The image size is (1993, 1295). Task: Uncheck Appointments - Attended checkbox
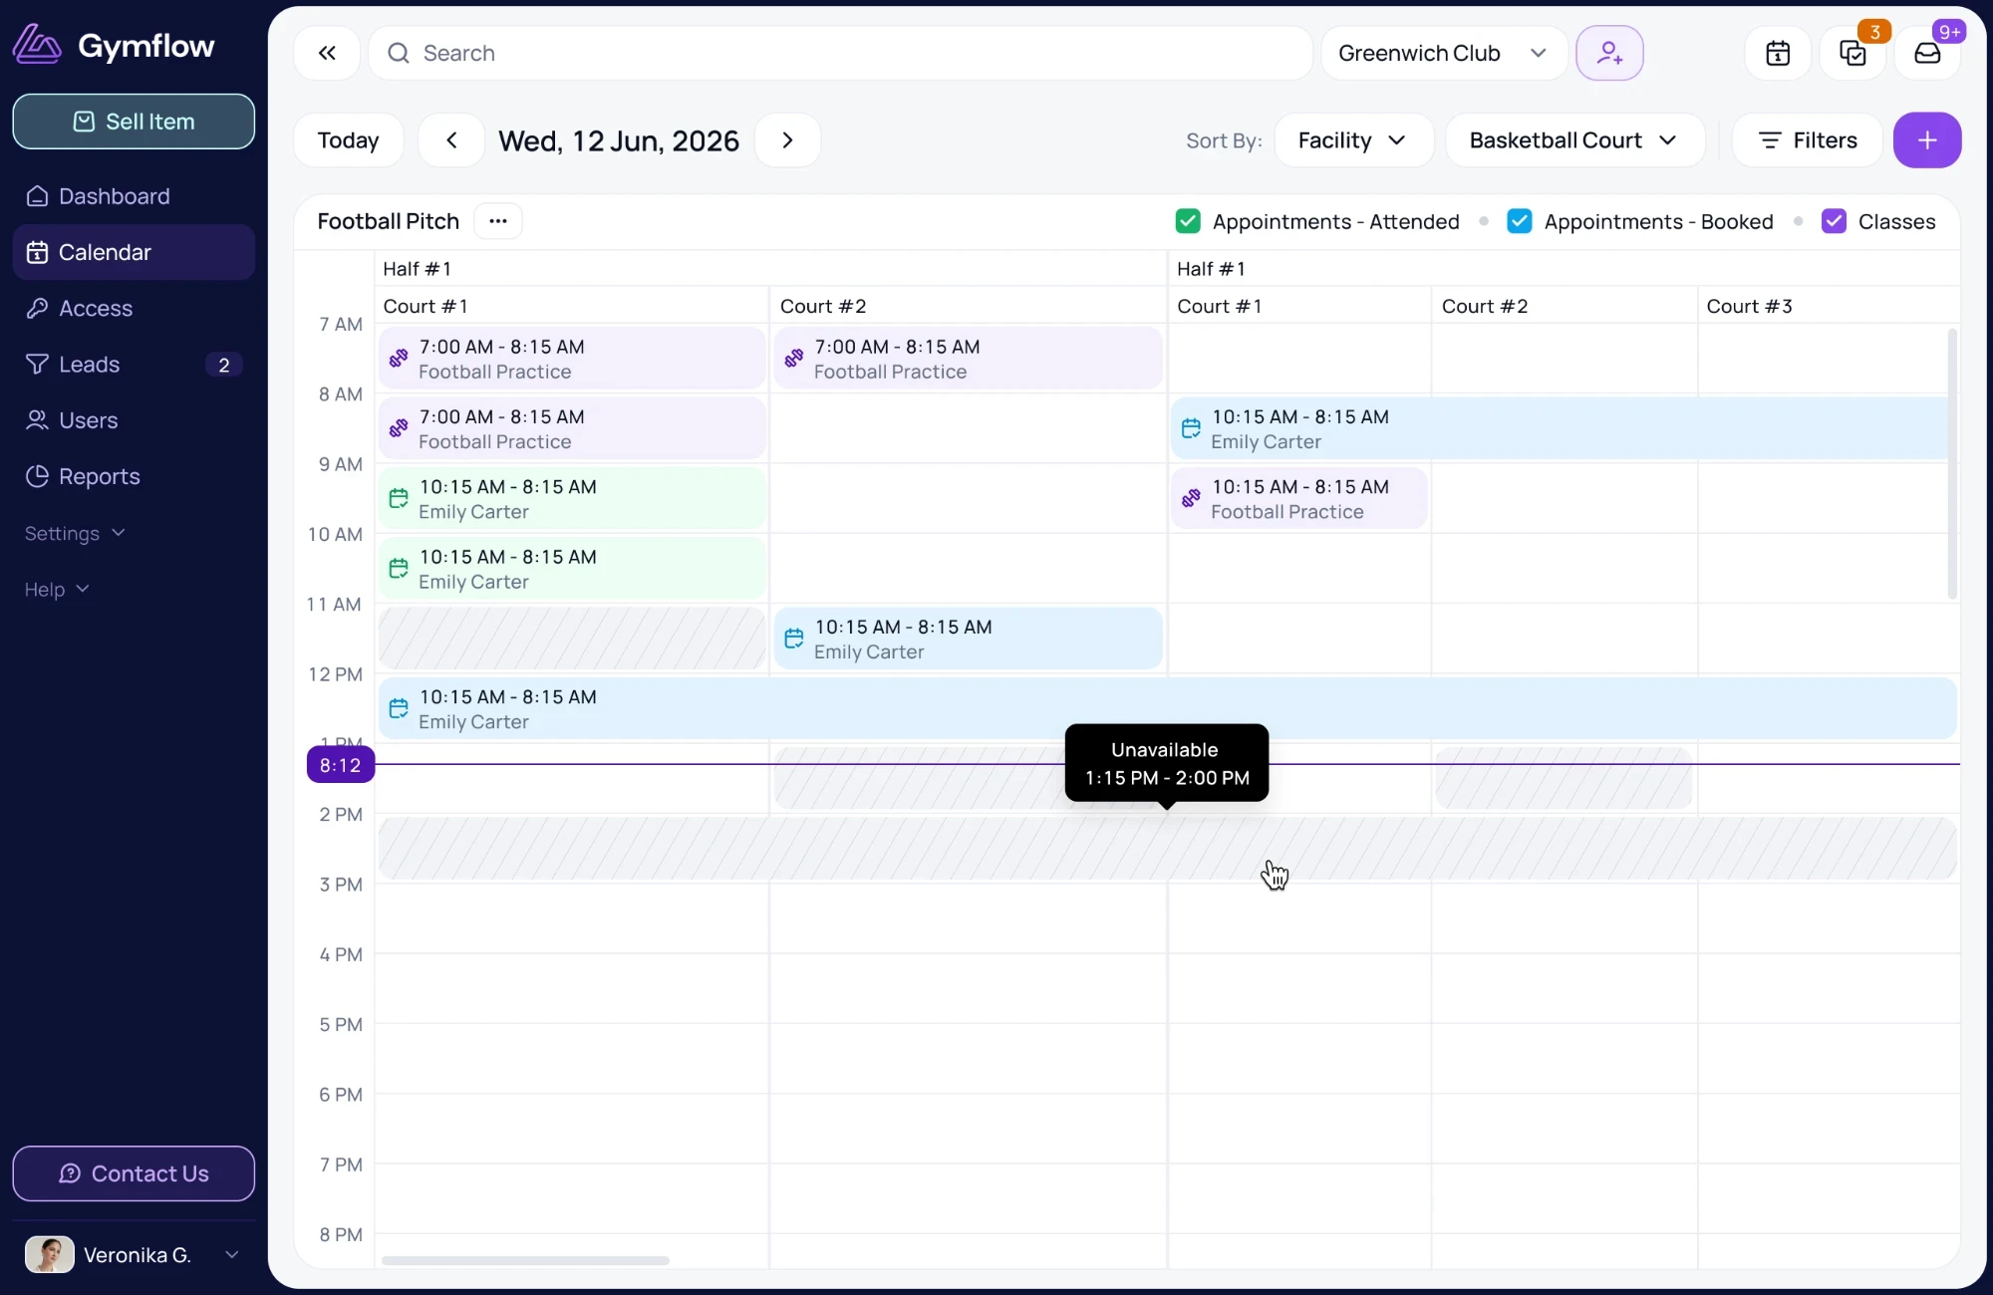click(1188, 221)
